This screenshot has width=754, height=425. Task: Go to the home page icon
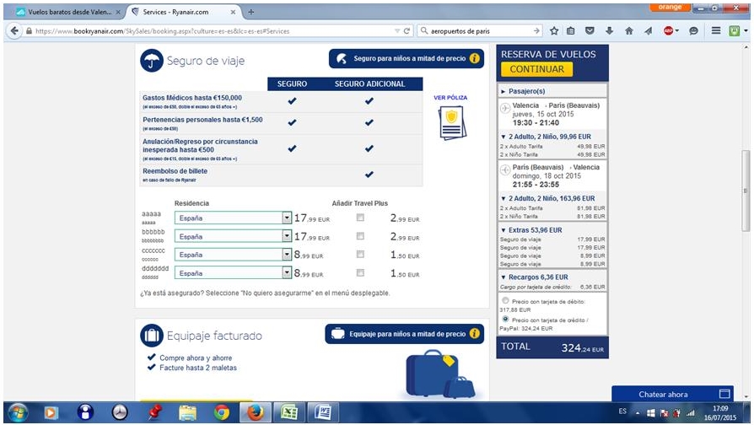pos(629,30)
